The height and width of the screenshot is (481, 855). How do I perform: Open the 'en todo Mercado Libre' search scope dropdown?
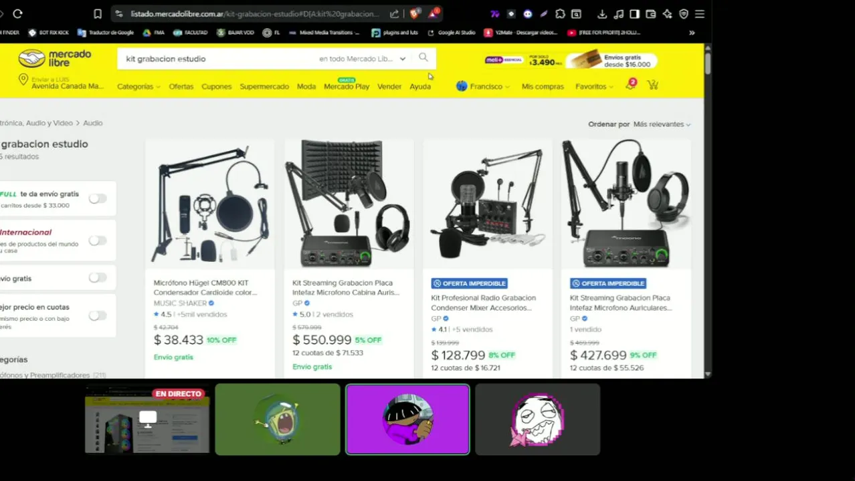coord(363,59)
